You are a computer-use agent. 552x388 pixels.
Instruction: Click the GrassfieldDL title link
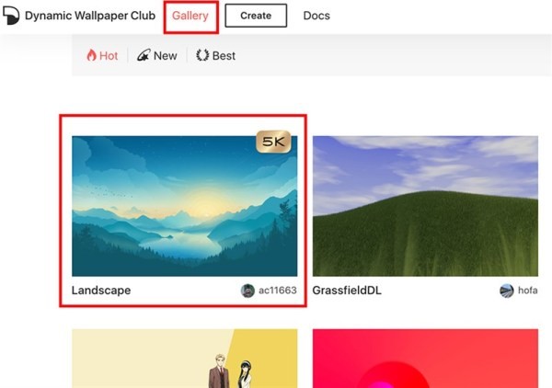(347, 291)
